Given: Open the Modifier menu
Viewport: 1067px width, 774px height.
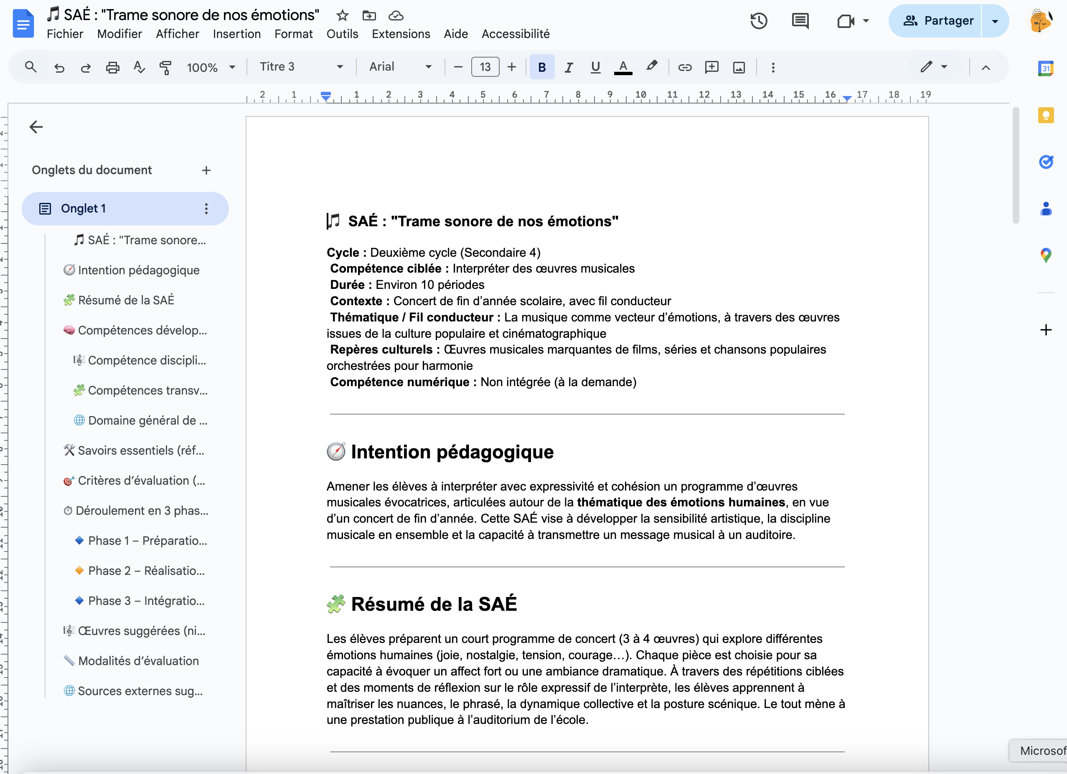Looking at the screenshot, I should tap(119, 34).
